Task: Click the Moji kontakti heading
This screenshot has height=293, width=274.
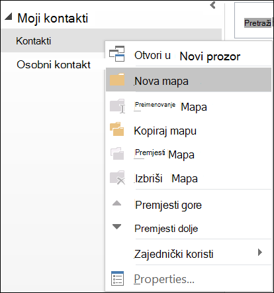Action: pyautogui.click(x=52, y=18)
